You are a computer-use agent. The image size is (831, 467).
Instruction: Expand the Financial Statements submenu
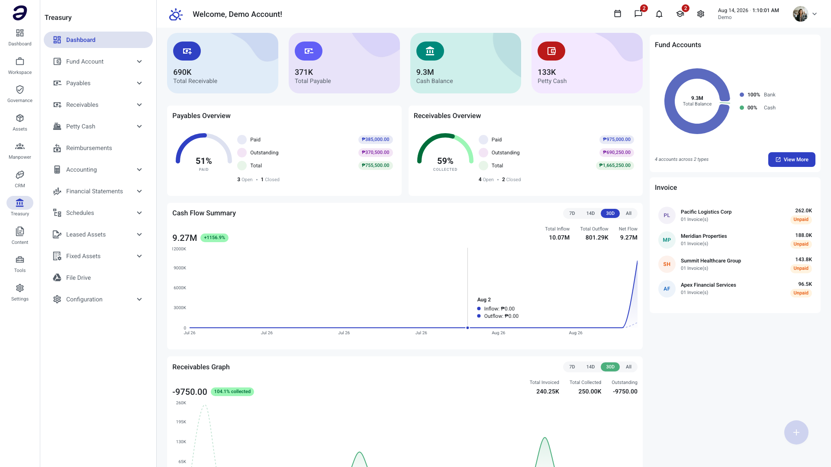pyautogui.click(x=139, y=191)
